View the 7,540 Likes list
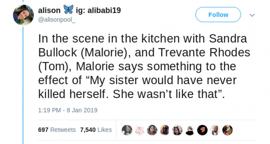The width and height of the screenshot is (270, 144). 96,130
